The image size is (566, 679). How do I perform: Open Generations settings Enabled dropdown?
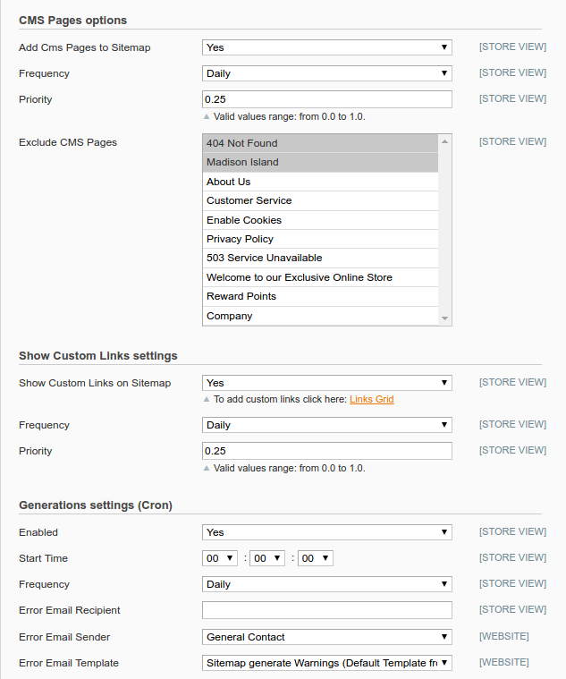[x=326, y=532]
